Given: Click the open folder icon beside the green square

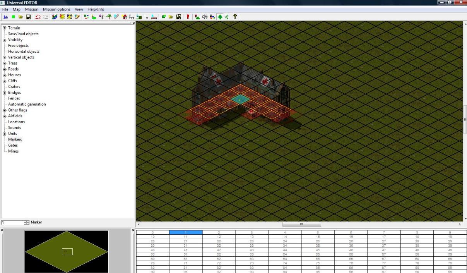Looking at the screenshot, I should 21,17.
